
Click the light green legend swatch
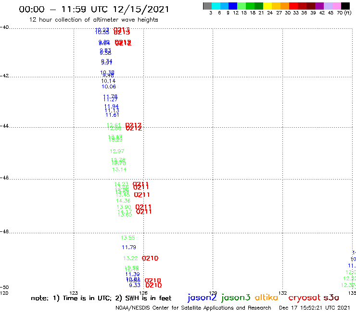pyautogui.click(x=242, y=6)
